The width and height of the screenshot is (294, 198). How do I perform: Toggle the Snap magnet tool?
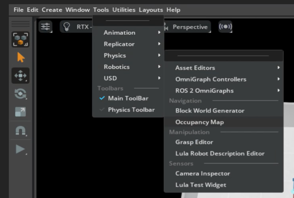tap(21, 131)
